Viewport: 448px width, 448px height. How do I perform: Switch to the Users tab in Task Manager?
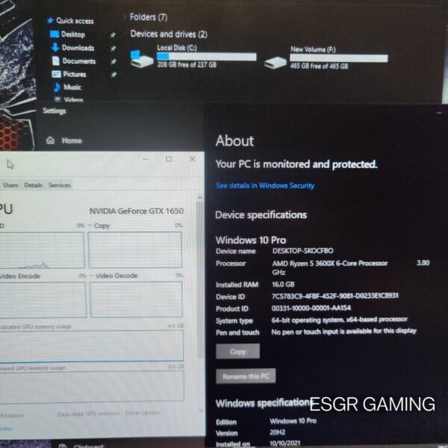tap(10, 185)
